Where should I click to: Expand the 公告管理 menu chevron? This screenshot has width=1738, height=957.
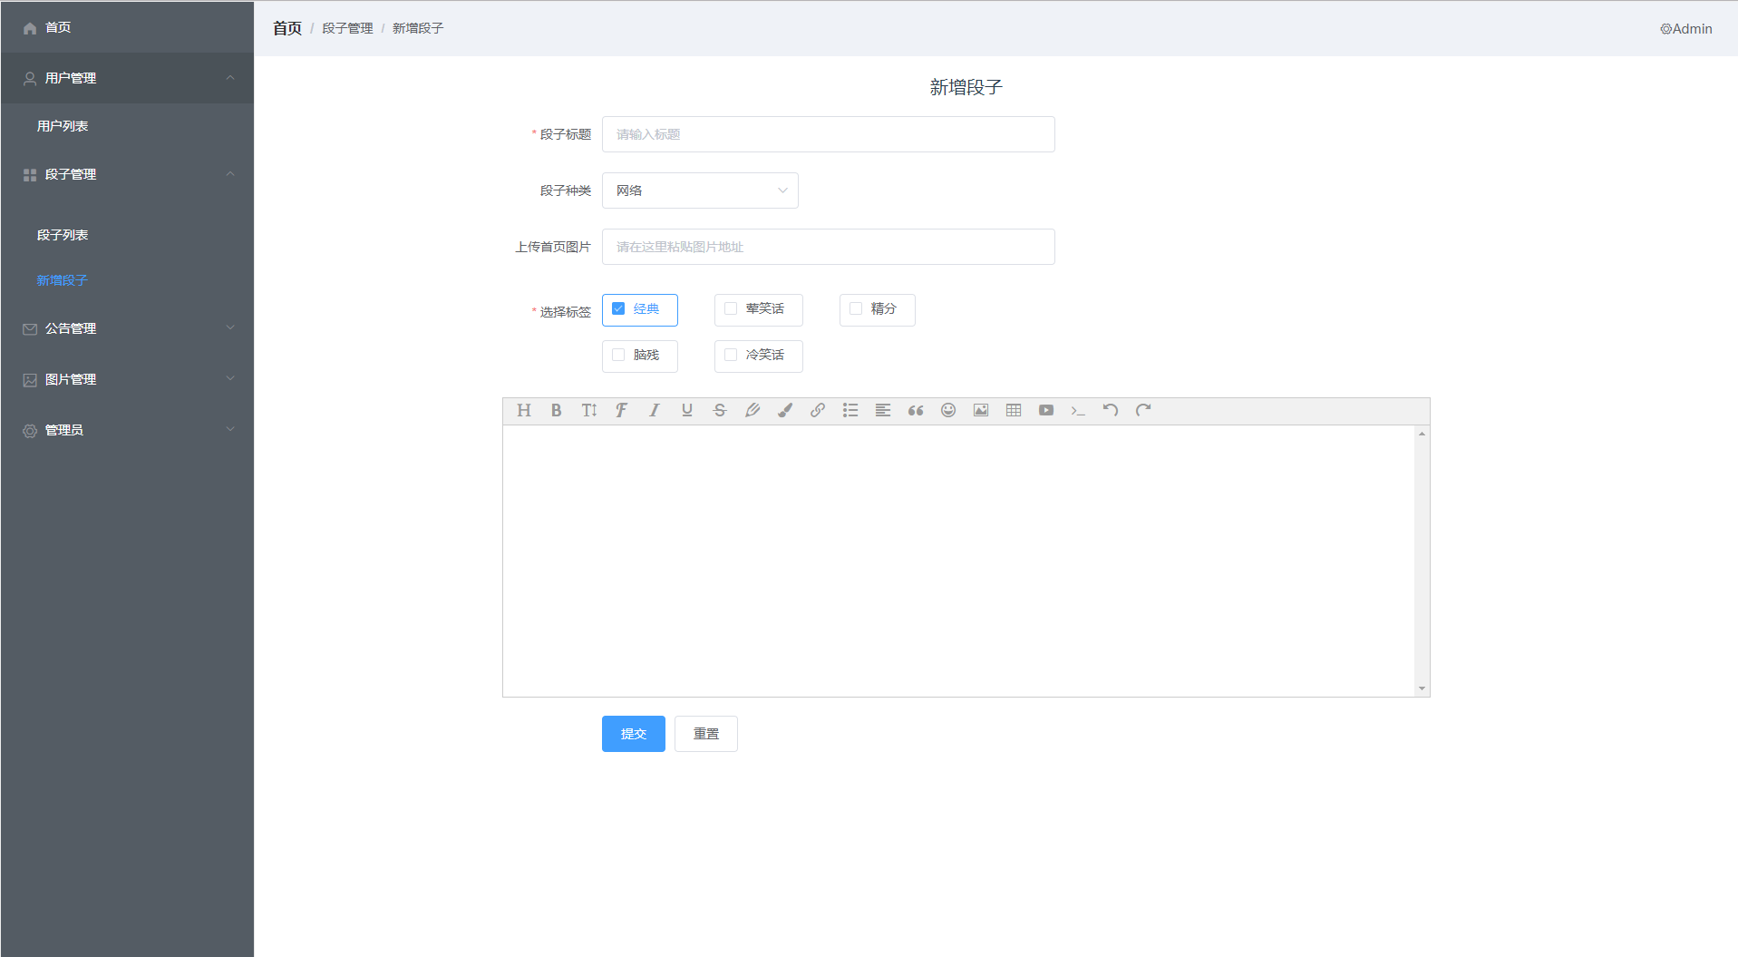click(230, 327)
